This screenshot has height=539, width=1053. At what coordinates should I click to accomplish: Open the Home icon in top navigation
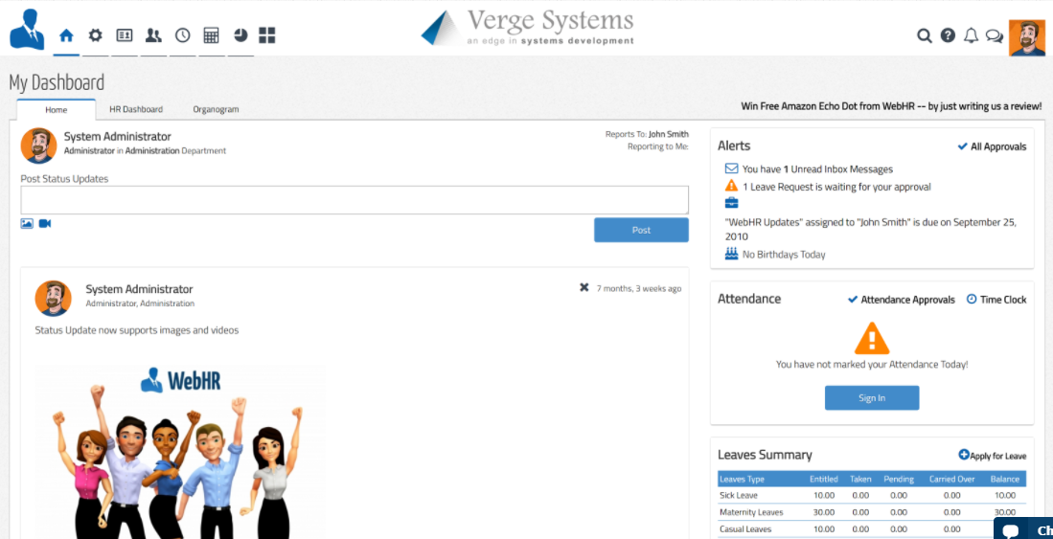click(x=66, y=35)
